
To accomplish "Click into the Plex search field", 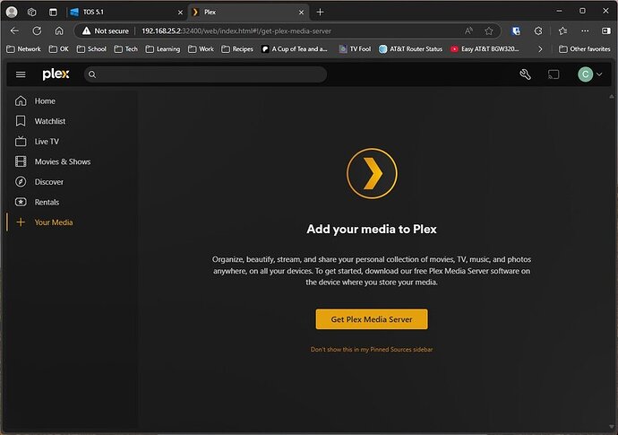I will click(x=205, y=74).
